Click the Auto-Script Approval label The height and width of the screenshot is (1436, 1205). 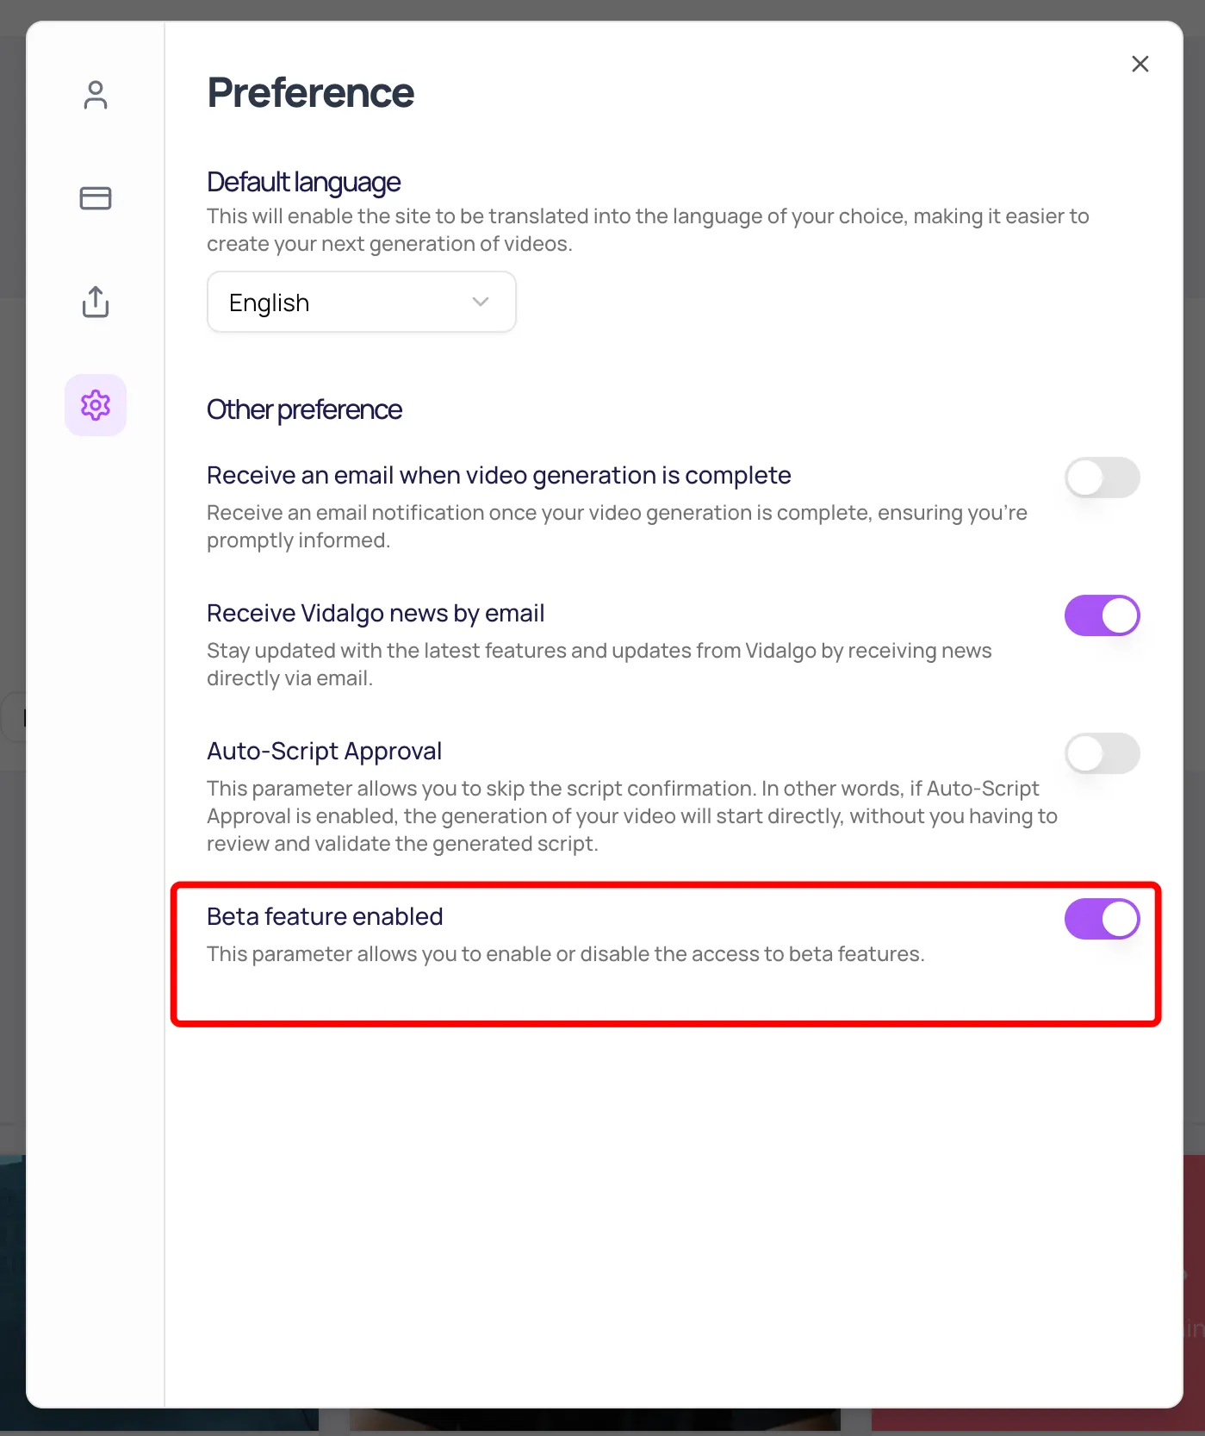pyautogui.click(x=325, y=752)
